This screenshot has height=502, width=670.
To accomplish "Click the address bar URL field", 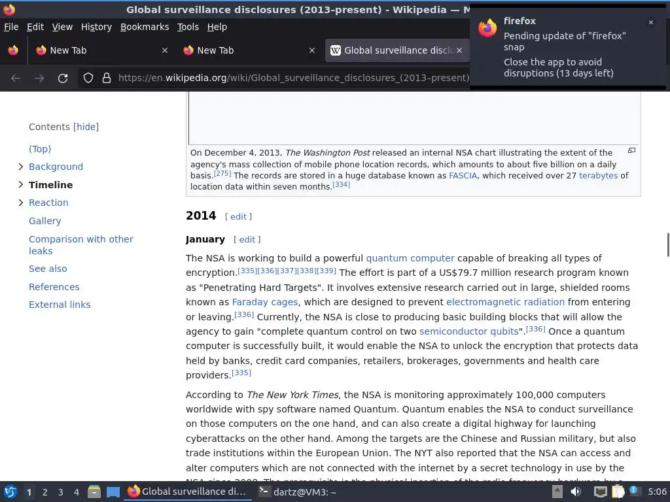I will pyautogui.click(x=293, y=78).
